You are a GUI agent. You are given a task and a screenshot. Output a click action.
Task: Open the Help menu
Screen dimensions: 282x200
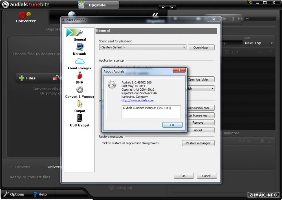tap(40, 194)
